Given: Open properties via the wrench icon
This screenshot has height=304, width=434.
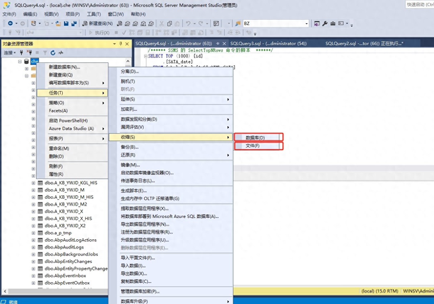Looking at the screenshot, I should 325,24.
